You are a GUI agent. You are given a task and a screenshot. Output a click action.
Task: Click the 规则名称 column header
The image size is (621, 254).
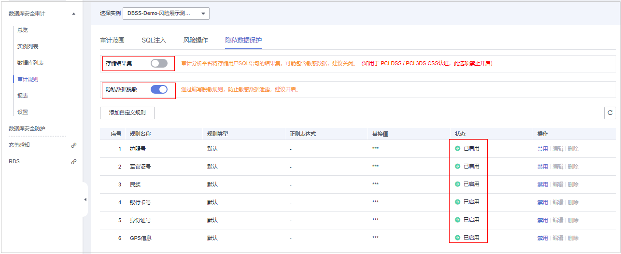click(140, 134)
